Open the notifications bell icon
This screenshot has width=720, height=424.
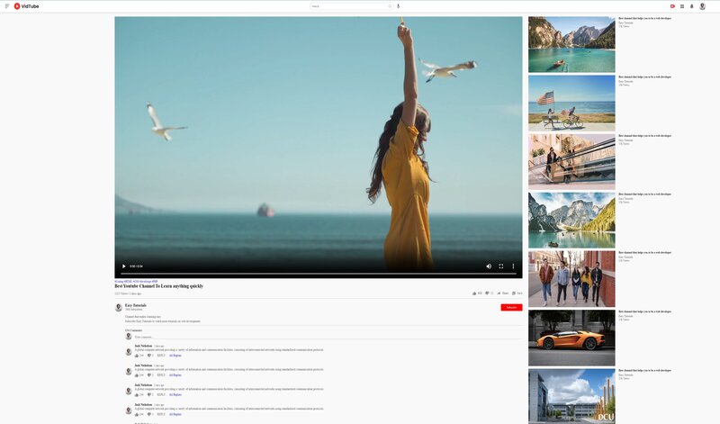coord(692,6)
